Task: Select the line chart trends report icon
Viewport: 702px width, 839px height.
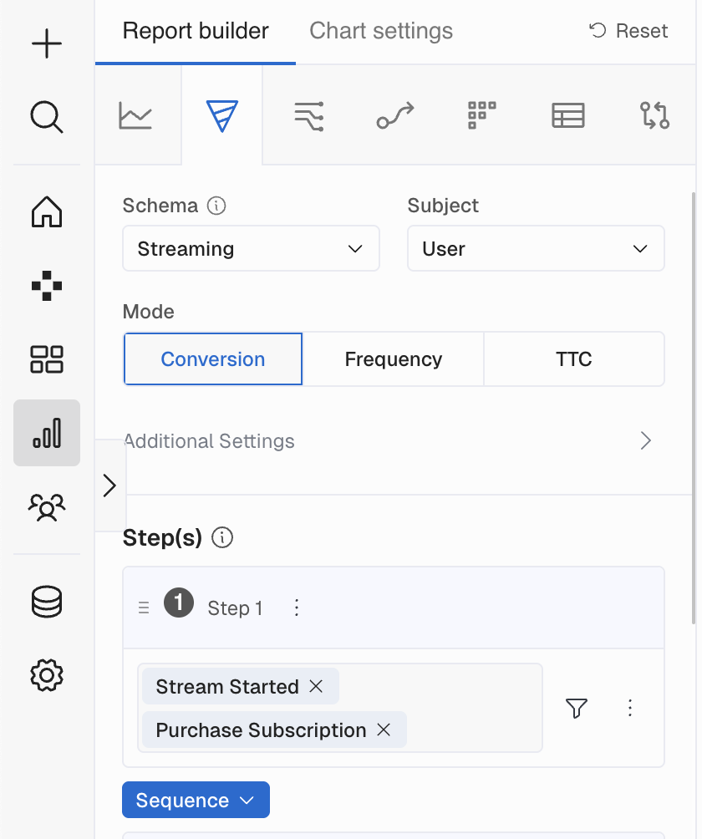Action: (x=135, y=115)
